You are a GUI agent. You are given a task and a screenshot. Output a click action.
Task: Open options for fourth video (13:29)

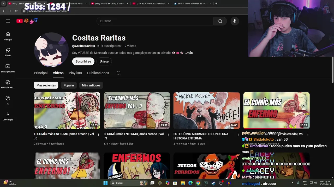click(308, 134)
